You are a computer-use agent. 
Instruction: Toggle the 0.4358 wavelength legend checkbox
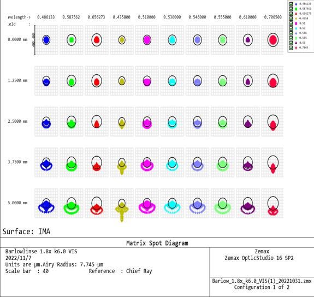pos(291,19)
